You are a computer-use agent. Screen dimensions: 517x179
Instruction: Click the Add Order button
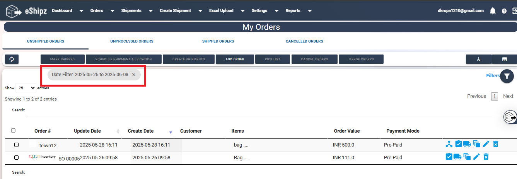(x=235, y=59)
